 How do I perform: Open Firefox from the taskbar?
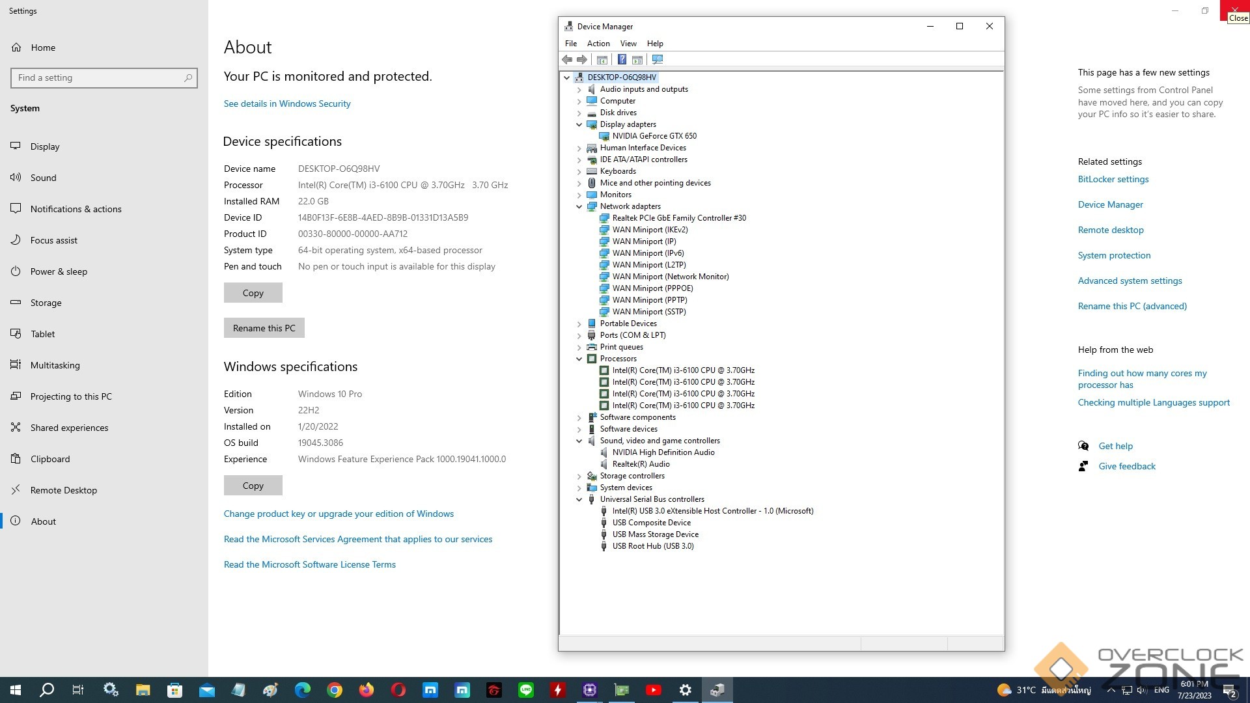tap(367, 690)
